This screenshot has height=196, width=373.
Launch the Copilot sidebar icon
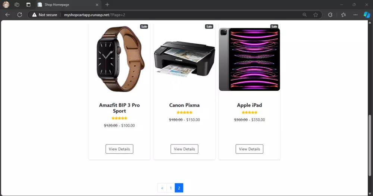[367, 15]
